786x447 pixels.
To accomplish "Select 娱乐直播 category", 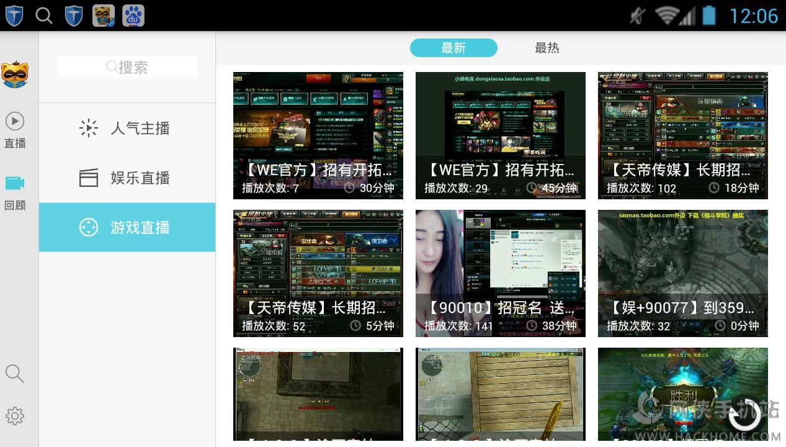I will pyautogui.click(x=127, y=178).
